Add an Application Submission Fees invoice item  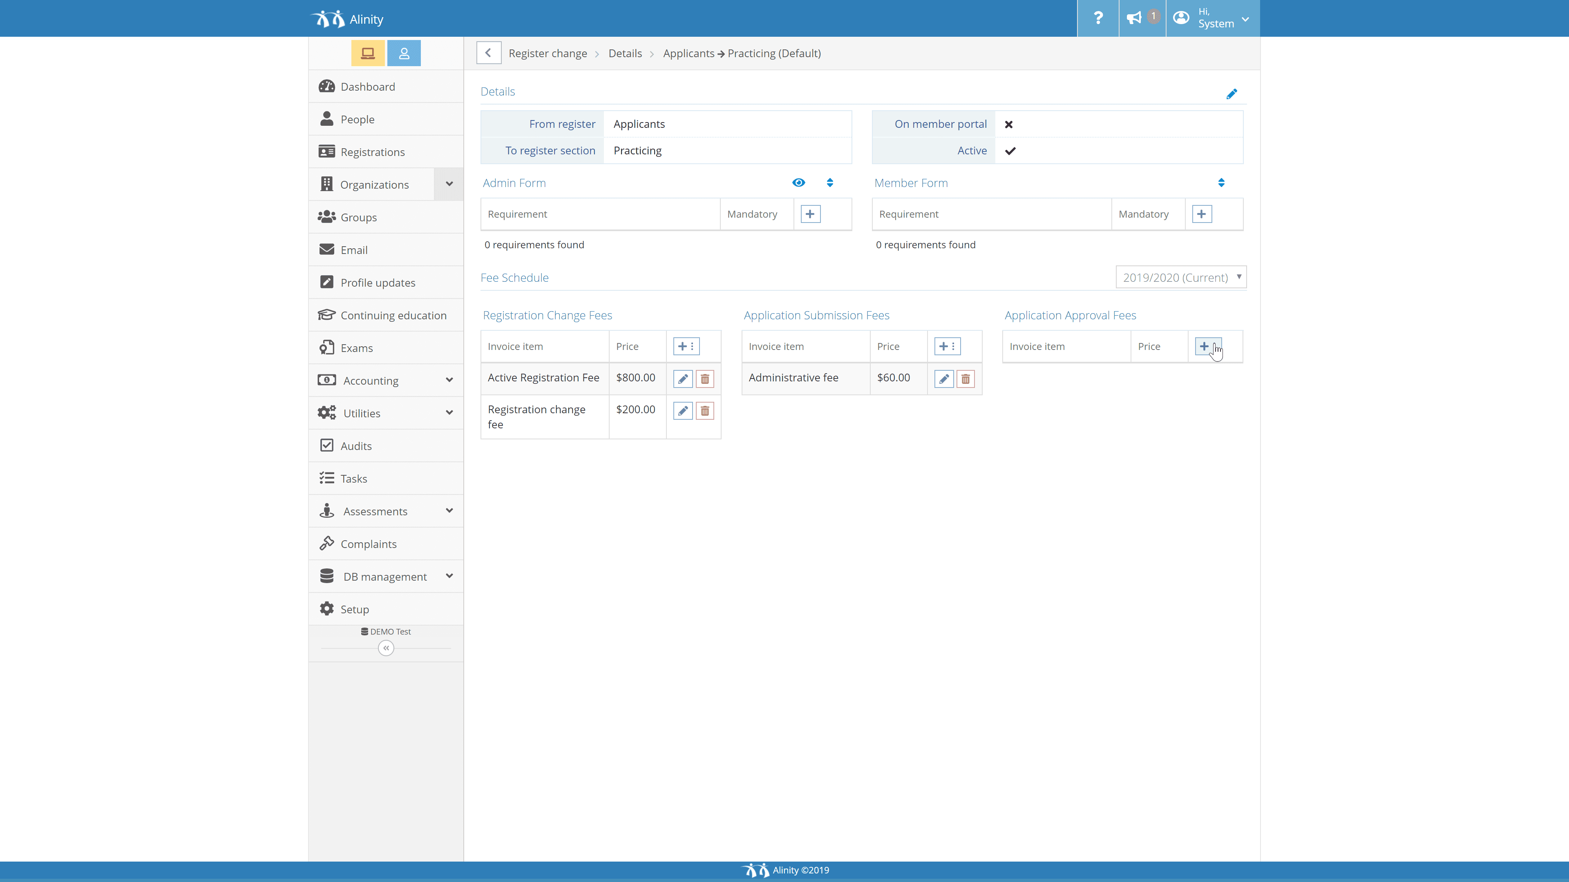coord(947,346)
